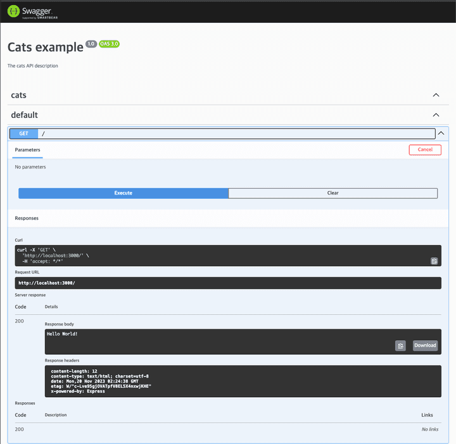This screenshot has height=444, width=456.
Task: Run the request with the Execute button
Action: [x=123, y=193]
